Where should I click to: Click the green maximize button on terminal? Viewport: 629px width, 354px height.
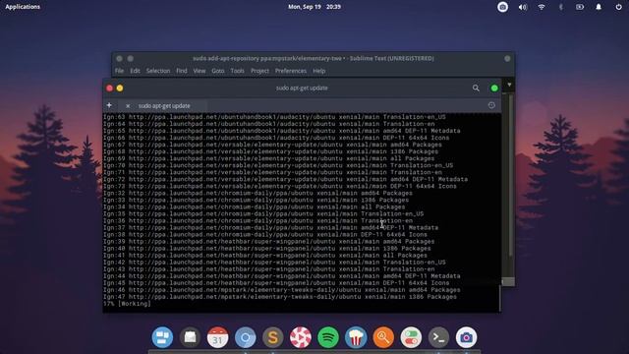click(494, 88)
